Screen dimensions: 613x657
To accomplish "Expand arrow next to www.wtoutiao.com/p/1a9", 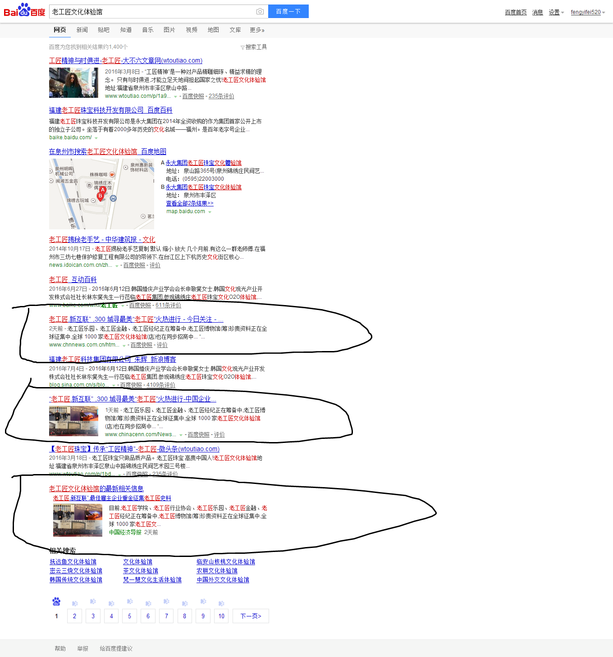I will [x=175, y=96].
